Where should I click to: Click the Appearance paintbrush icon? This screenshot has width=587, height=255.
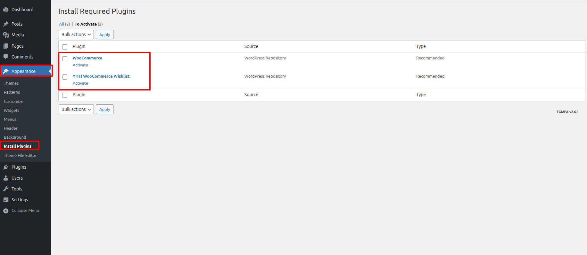coord(6,71)
